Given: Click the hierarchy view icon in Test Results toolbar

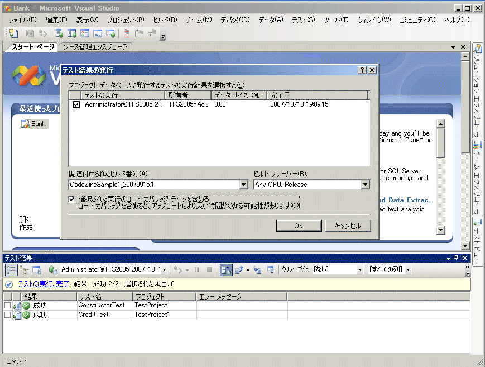Looking at the screenshot, I should (24, 270).
